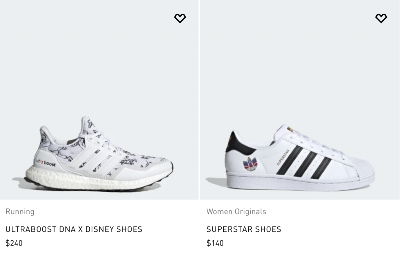Viewport: 401px width, 257px height.
Task: Toggle wishlist heart on Superstar Shoes
Action: tap(381, 18)
